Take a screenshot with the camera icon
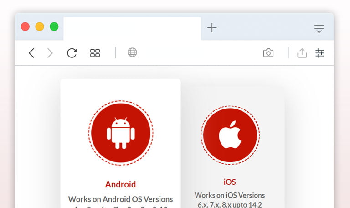 268,53
